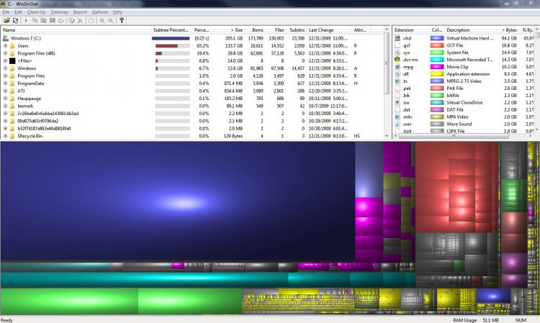This screenshot has height=323, width=540.
Task: Click the .iso file type icon
Action: [x=397, y=102]
